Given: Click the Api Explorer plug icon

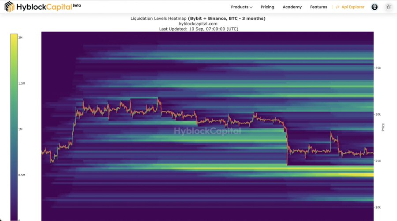Looking at the screenshot, I should click(x=337, y=7).
